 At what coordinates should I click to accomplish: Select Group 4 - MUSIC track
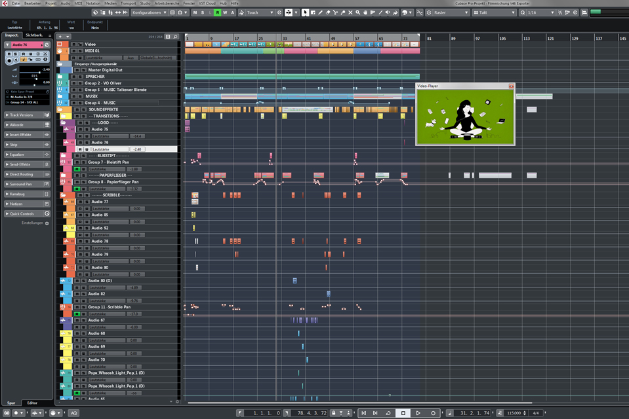pos(100,103)
